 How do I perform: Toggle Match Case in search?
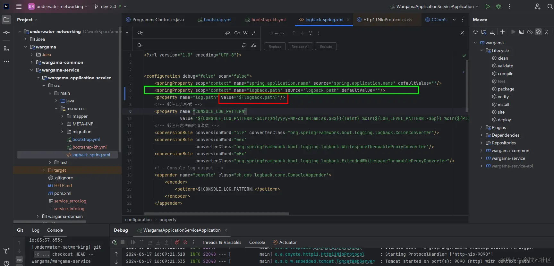pyautogui.click(x=237, y=33)
